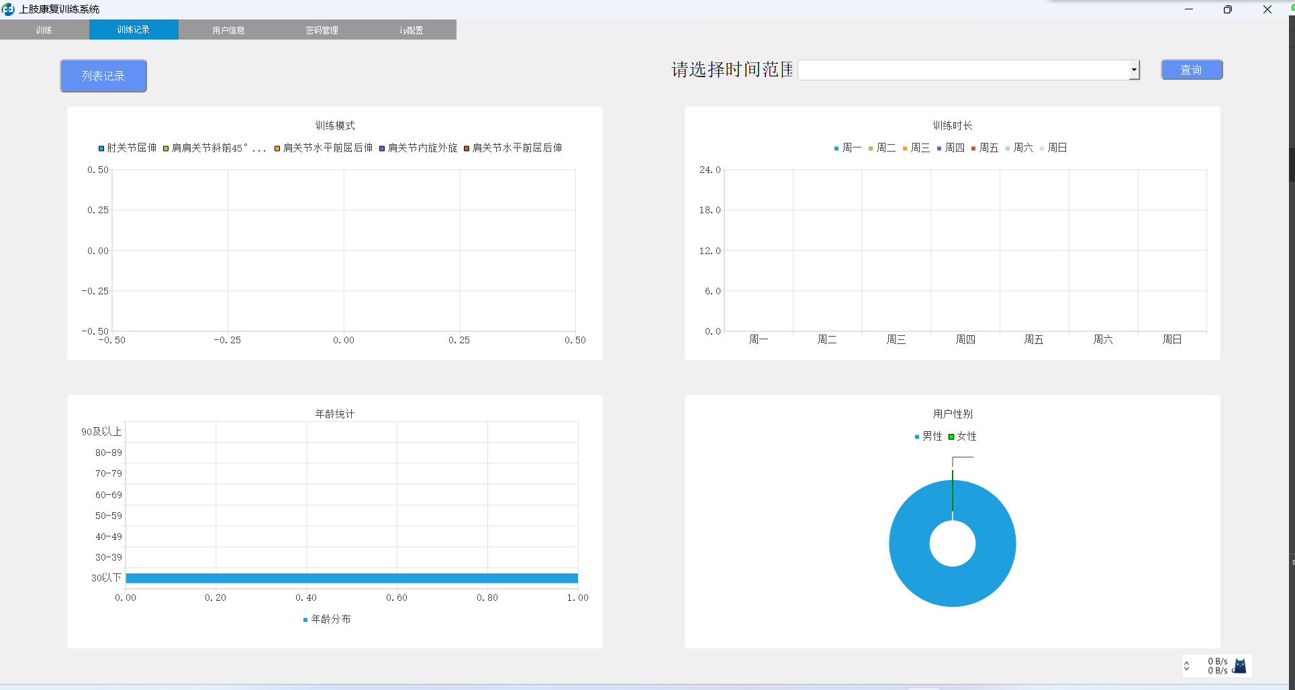
Task: Click the 90及以上 age axis label
Action: point(101,432)
